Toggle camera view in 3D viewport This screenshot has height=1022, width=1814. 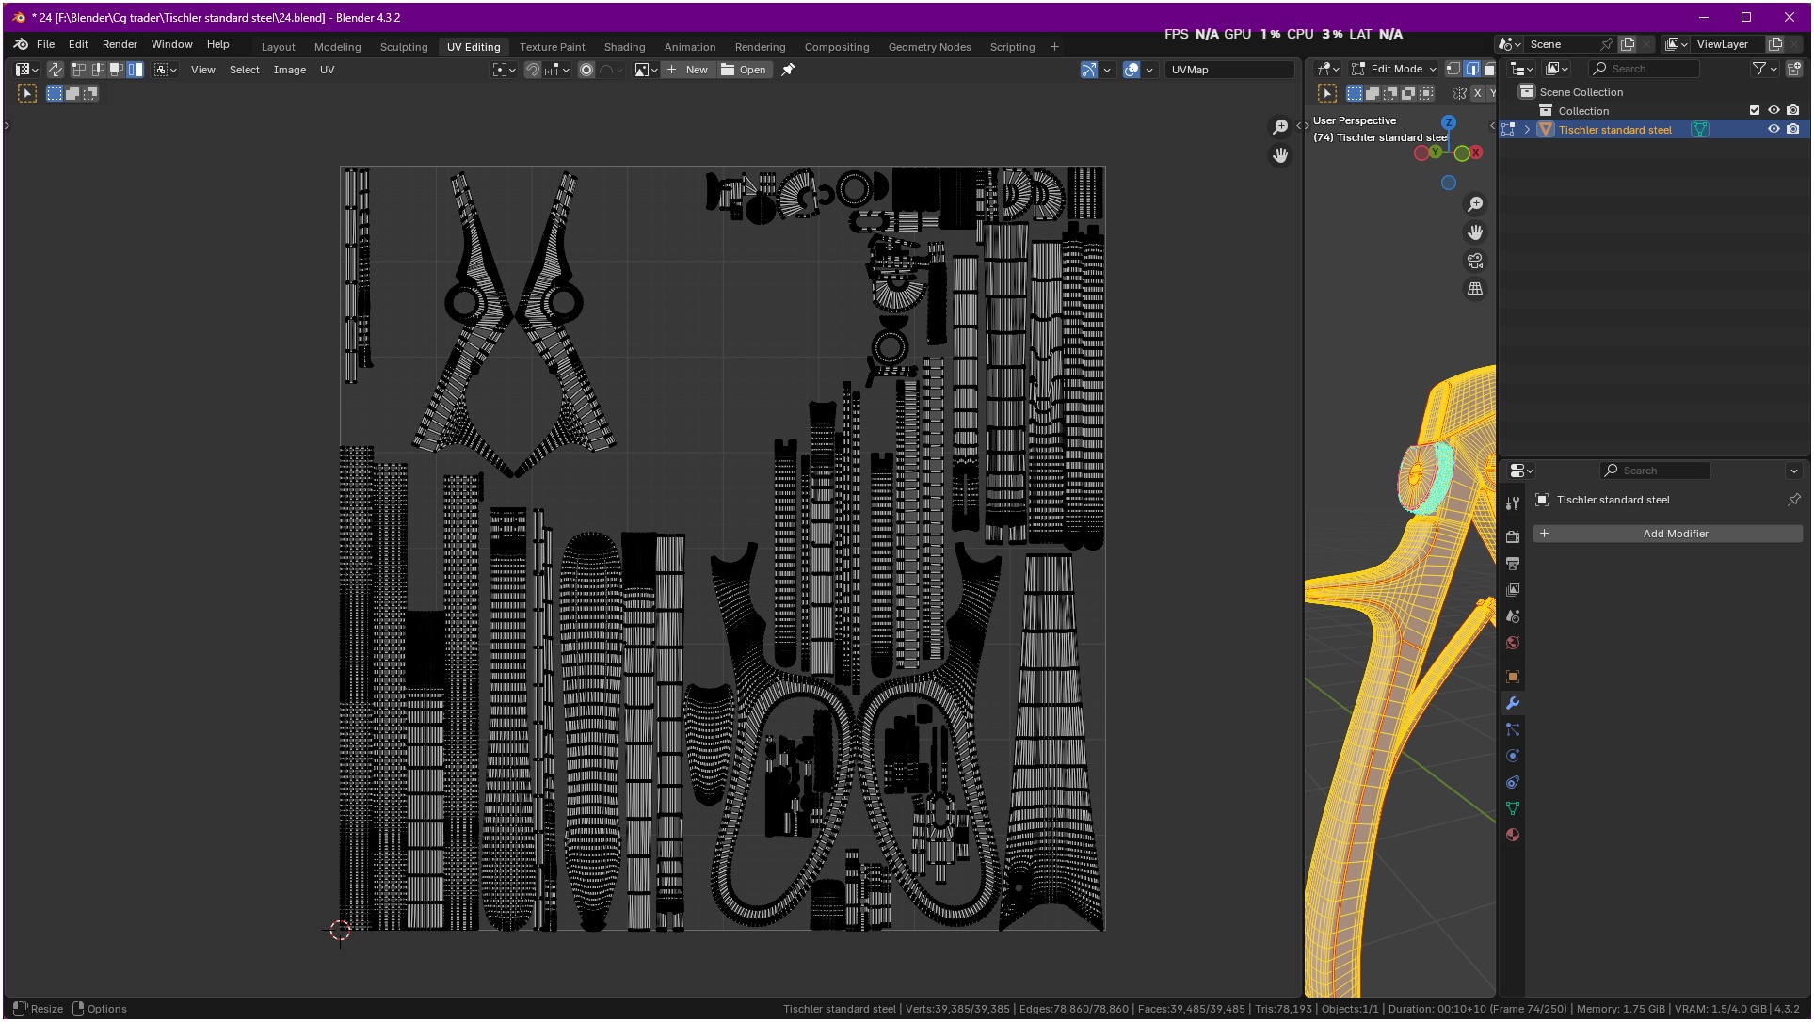coord(1475,261)
